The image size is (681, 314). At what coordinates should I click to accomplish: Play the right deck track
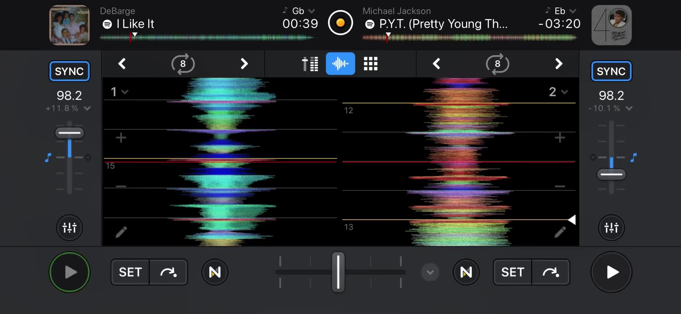611,272
